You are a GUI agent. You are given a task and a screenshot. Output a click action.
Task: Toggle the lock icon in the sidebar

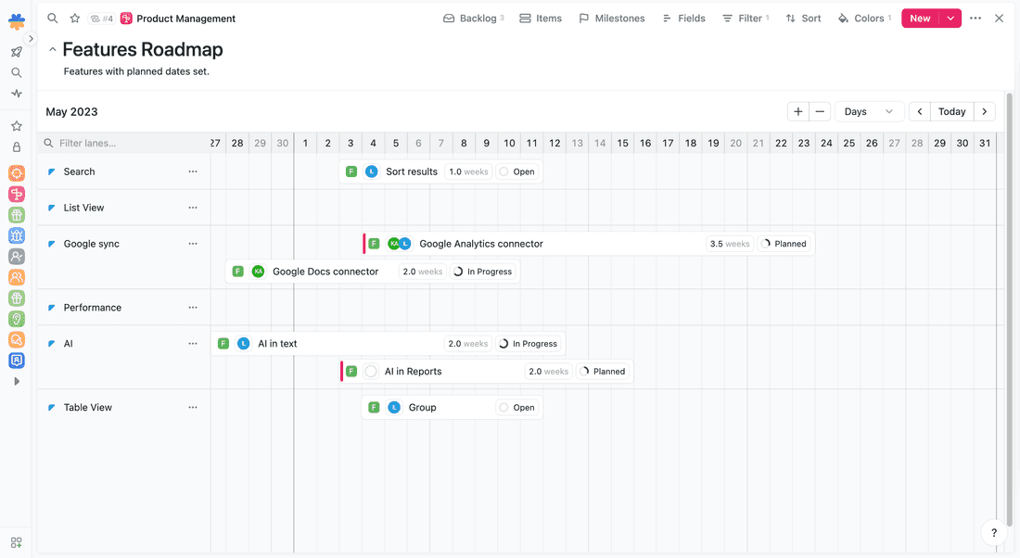click(16, 145)
